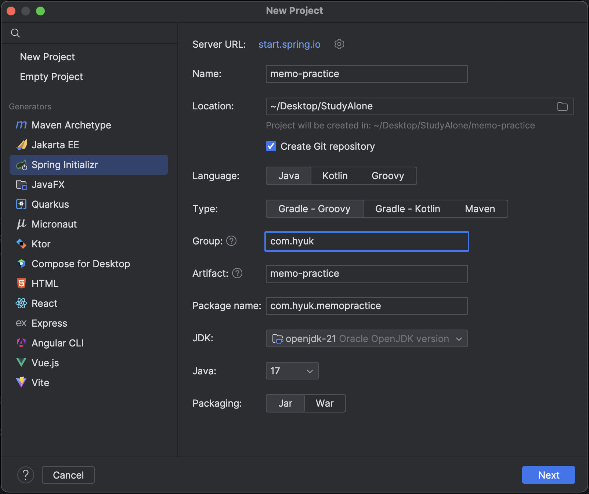The image size is (589, 494).
Task: Click the Cancel button
Action: (x=68, y=475)
